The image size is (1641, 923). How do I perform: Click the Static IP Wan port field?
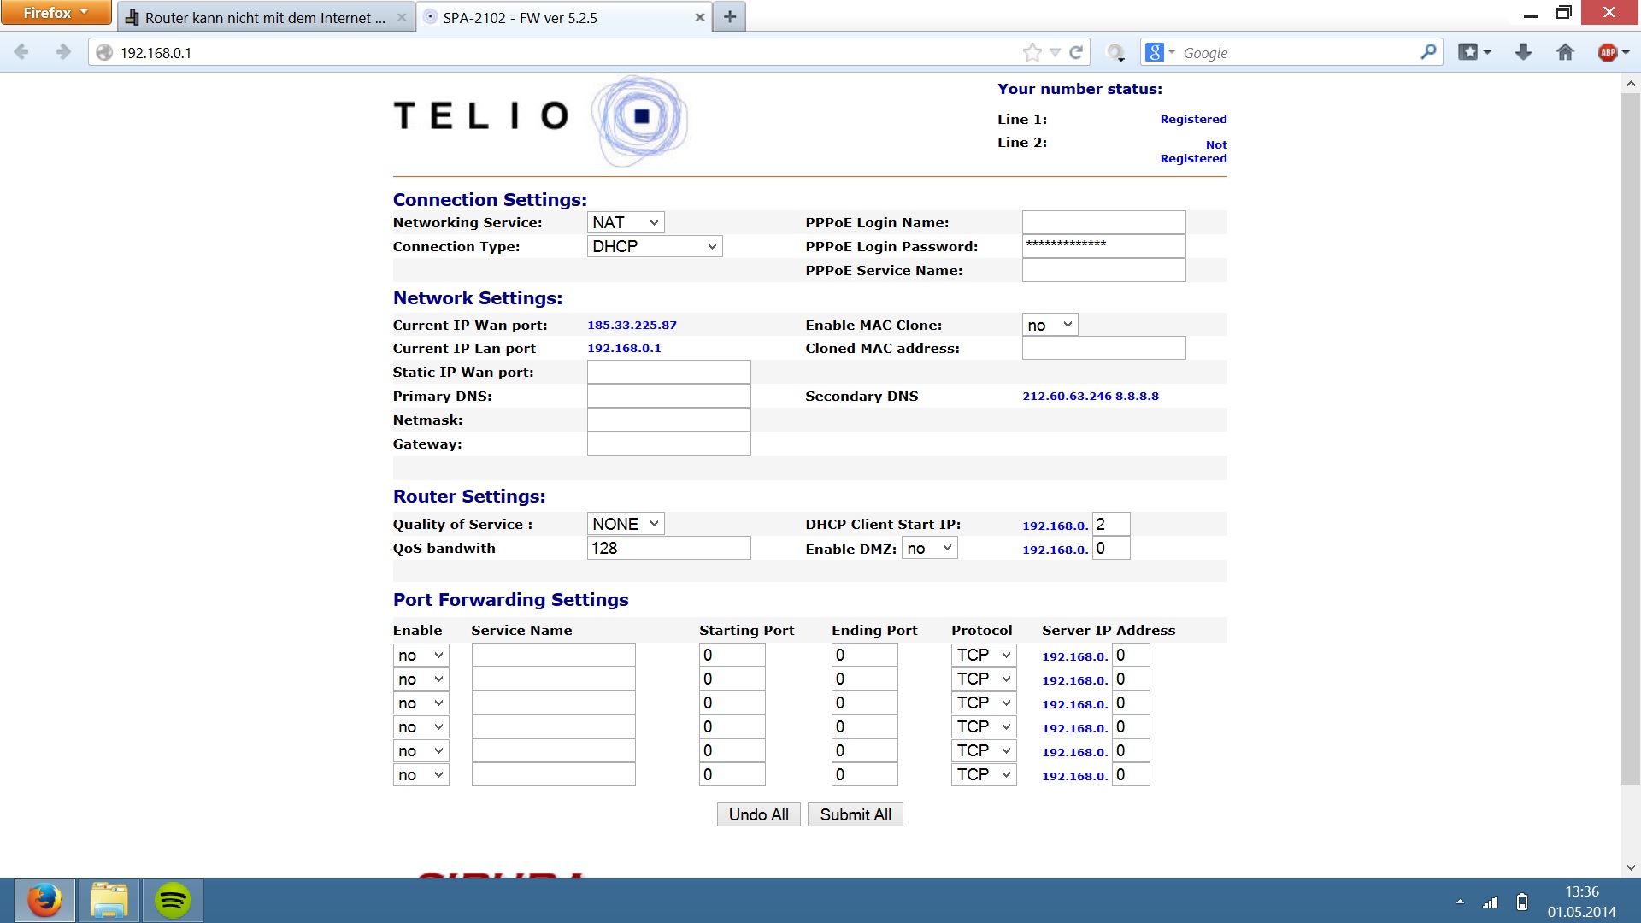coord(669,372)
